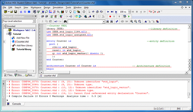Image resolution: width=193 pixels, height=112 pixels.
Task: Click the Run For underlined arrow icon
Action: [x=116, y=12]
